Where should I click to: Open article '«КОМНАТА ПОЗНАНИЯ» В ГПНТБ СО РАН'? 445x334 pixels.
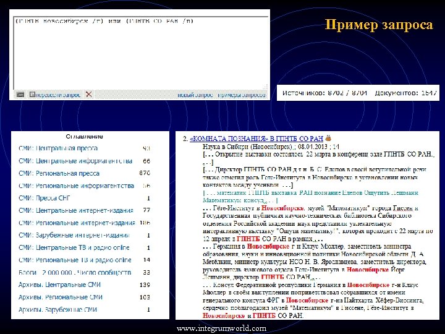(256, 139)
